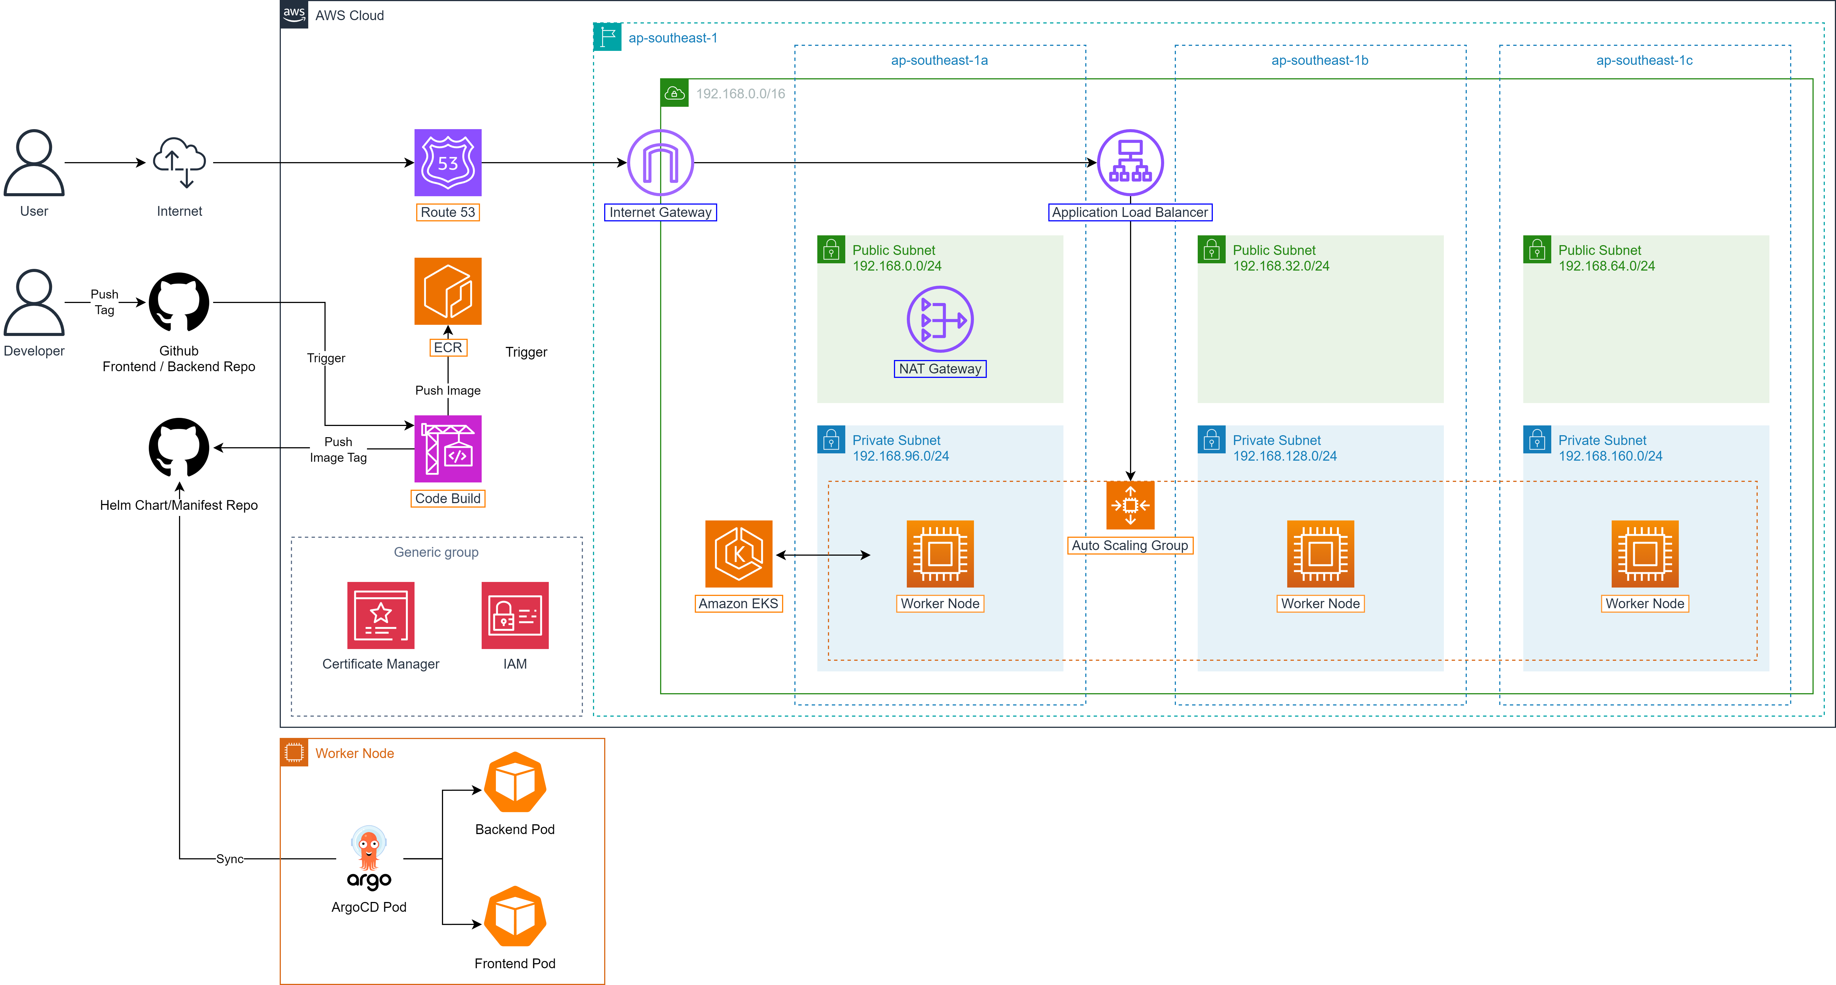The height and width of the screenshot is (985, 1836).
Task: Select the Helm Chart/Manifest Repo label
Action: (x=179, y=506)
